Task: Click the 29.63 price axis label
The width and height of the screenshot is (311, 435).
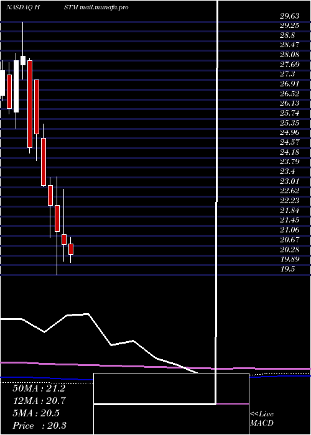Action: (x=289, y=16)
